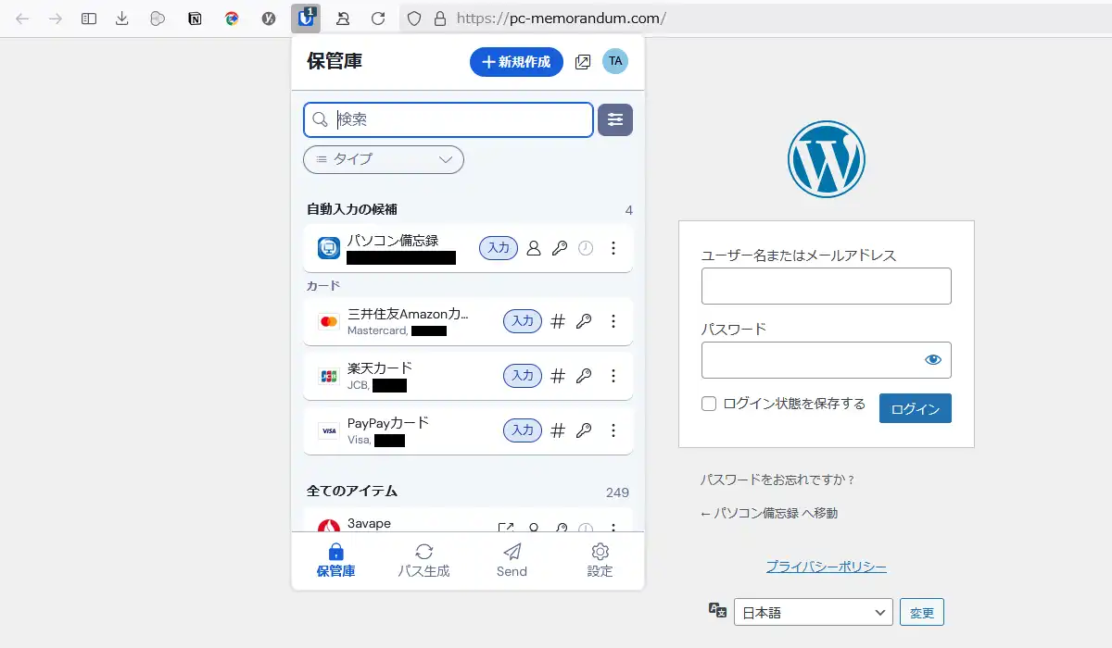Click the tracking protection shield icon
The image size is (1112, 648).
click(415, 19)
